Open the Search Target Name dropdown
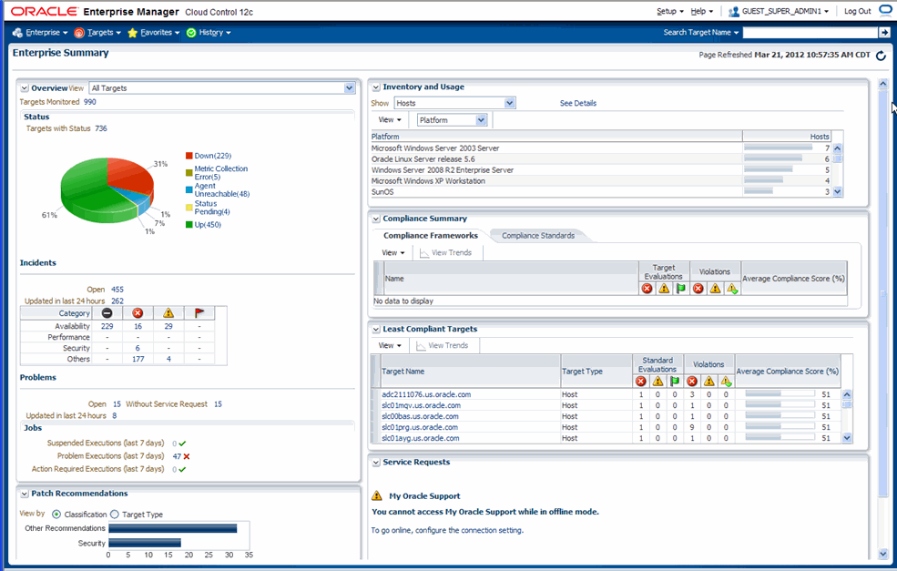897x571 pixels. [701, 33]
